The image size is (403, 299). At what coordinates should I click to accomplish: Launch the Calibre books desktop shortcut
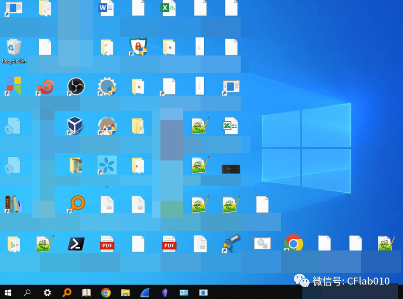(x=13, y=204)
